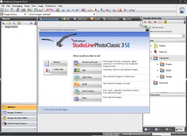This screenshot has width=187, height=136.
Task: Click the copy pages icon in main toolbar
Action: coord(12,10)
